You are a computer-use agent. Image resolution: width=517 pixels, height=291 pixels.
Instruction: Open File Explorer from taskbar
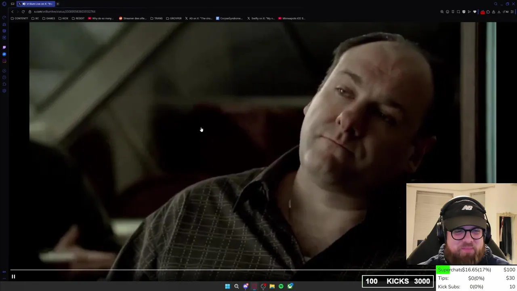pos(272,286)
